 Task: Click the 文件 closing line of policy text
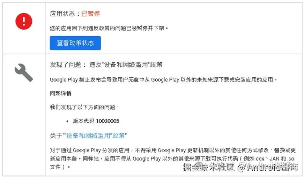(60, 167)
